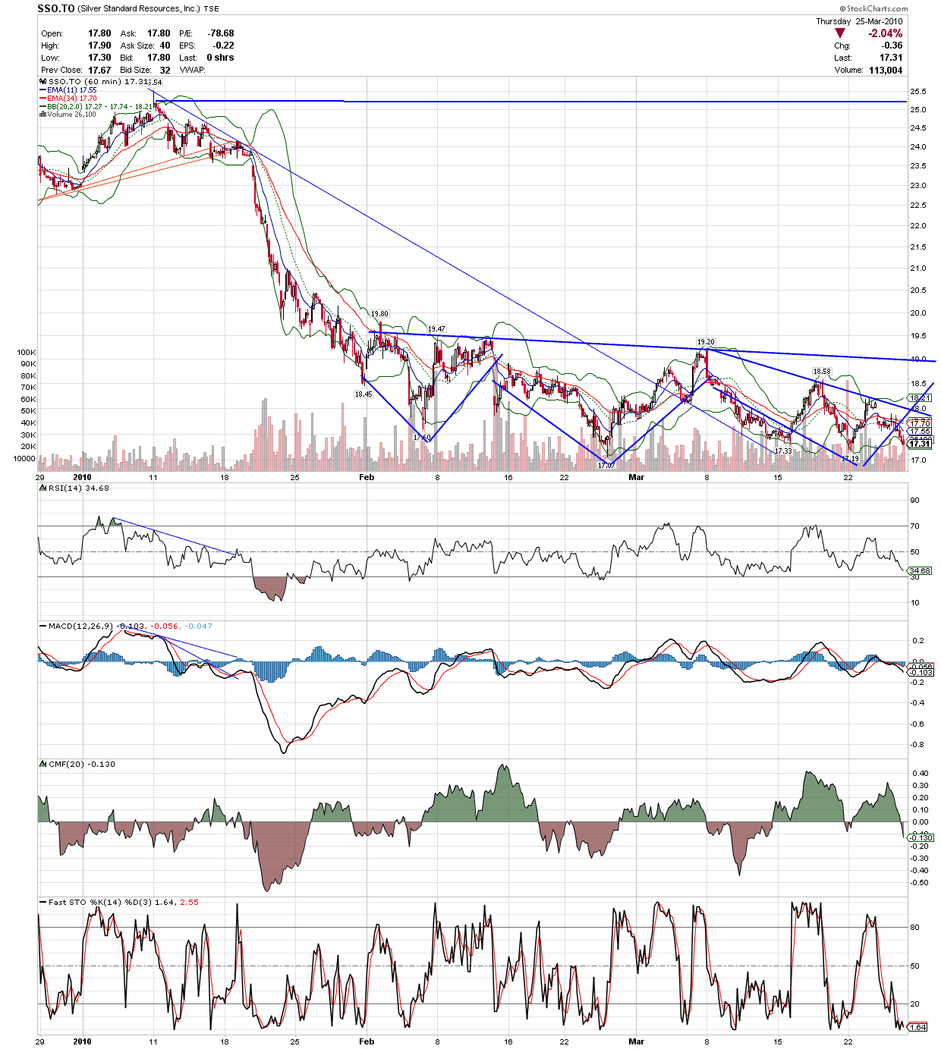
Task: Click the 19.80 peak price label
Action: coord(379,313)
